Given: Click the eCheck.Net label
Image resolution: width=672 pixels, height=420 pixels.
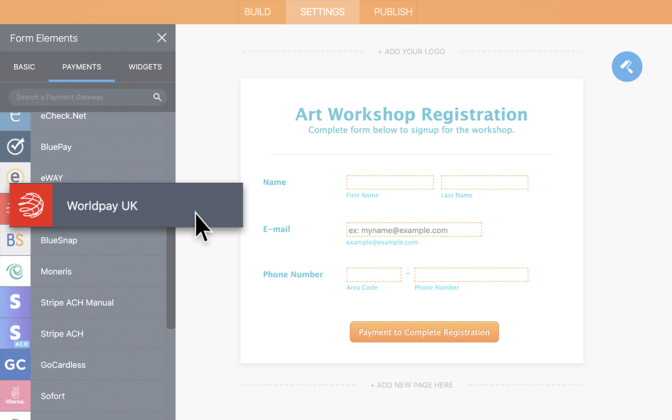Looking at the screenshot, I should (x=64, y=116).
